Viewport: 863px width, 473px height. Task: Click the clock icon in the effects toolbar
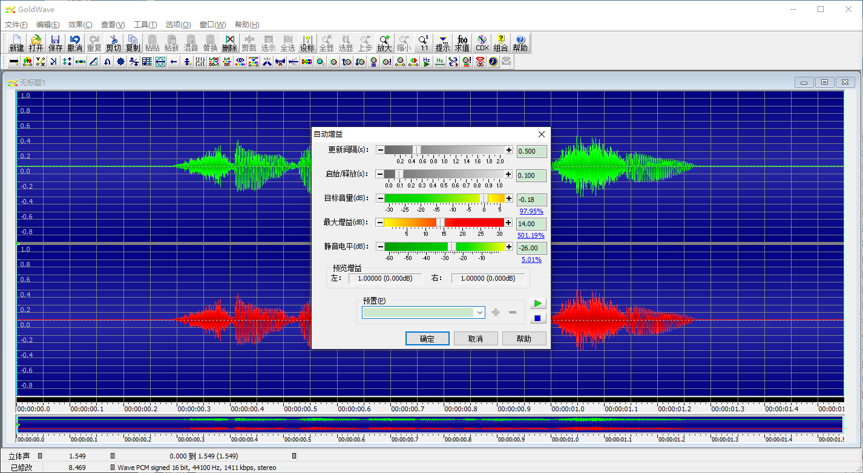(x=493, y=61)
